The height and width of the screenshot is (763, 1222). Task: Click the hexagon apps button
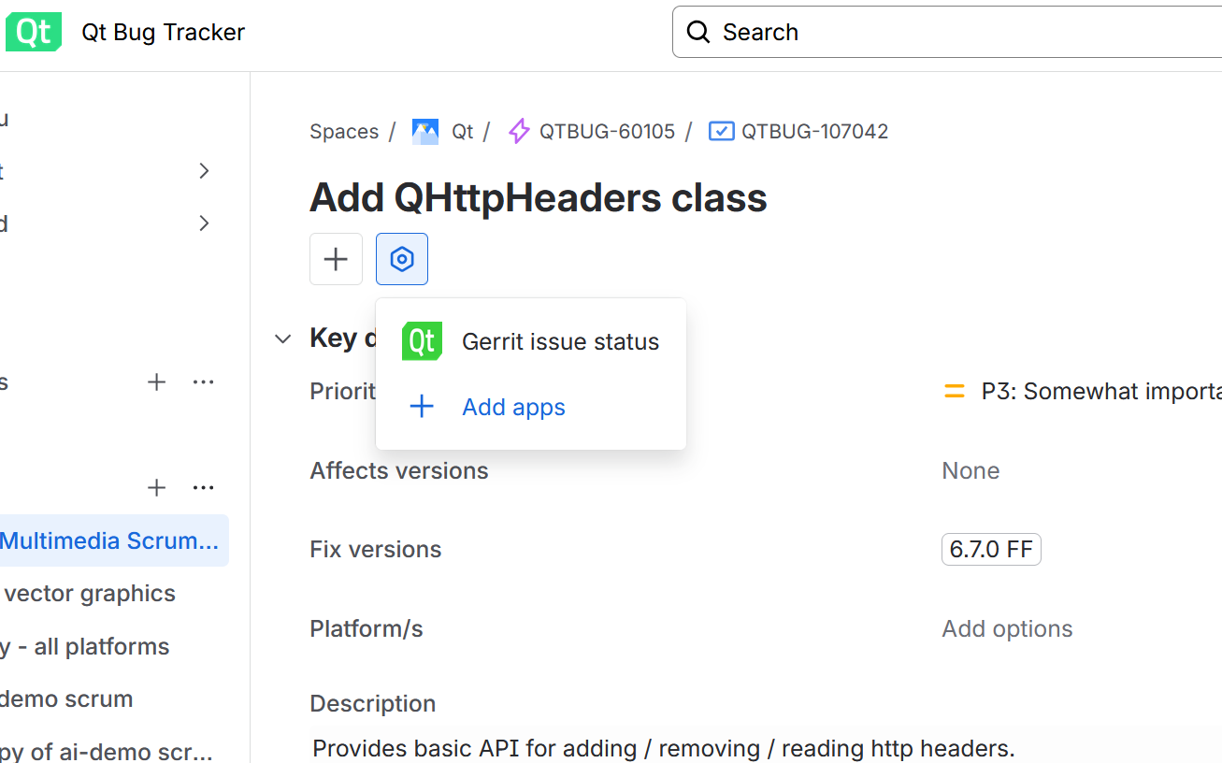pyautogui.click(x=402, y=259)
